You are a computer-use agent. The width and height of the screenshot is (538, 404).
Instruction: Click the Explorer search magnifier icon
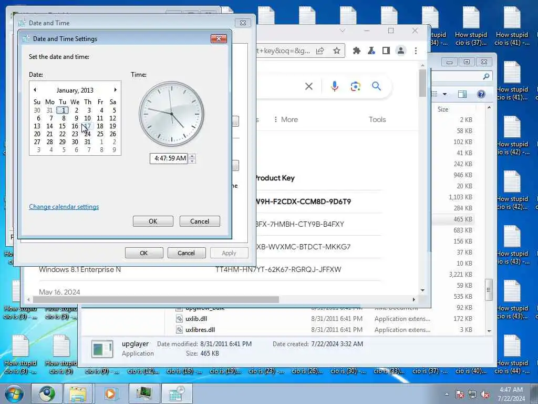486,76
